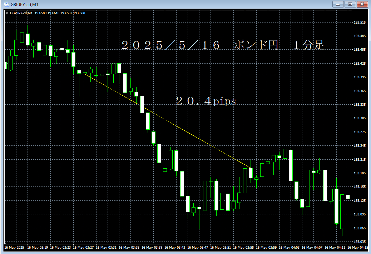This screenshot has height=254, width=371.
Task: Select the "20.4pips" text label
Action: (x=206, y=101)
